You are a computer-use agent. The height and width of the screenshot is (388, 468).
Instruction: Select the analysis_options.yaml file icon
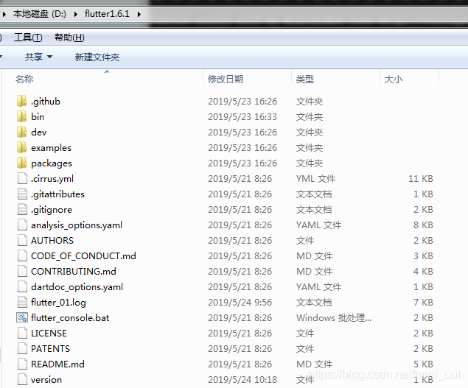[22, 225]
